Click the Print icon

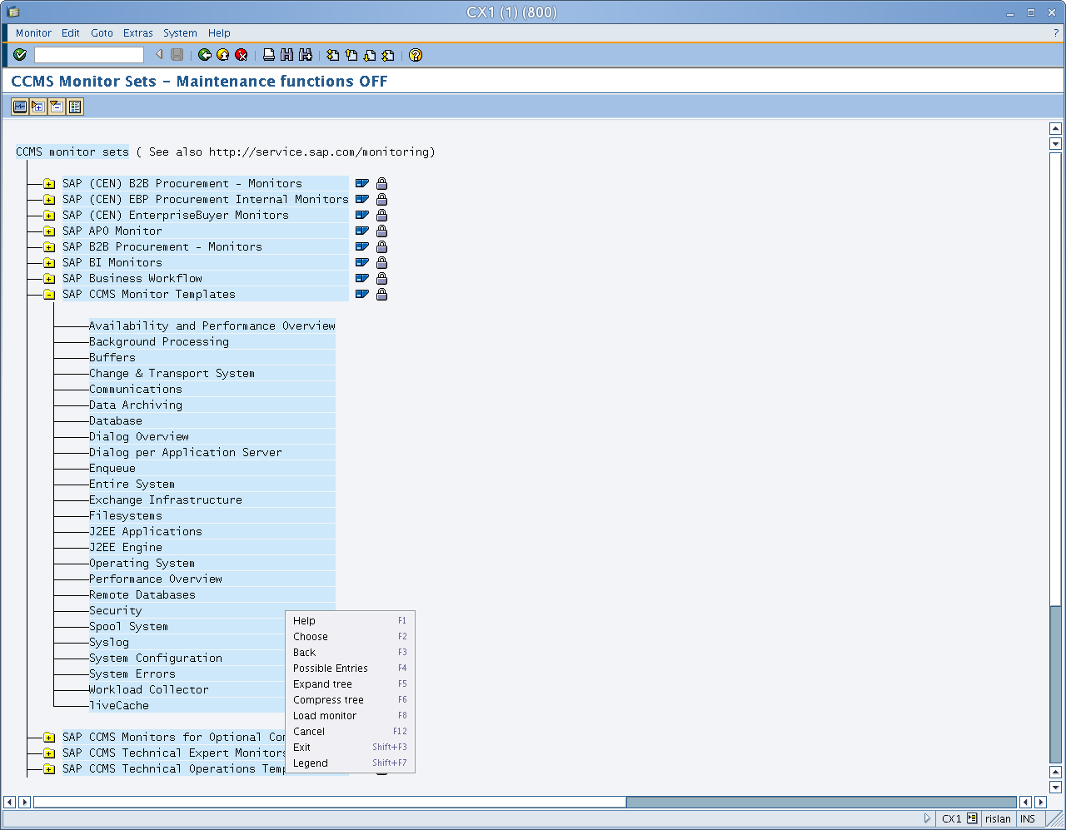point(268,55)
